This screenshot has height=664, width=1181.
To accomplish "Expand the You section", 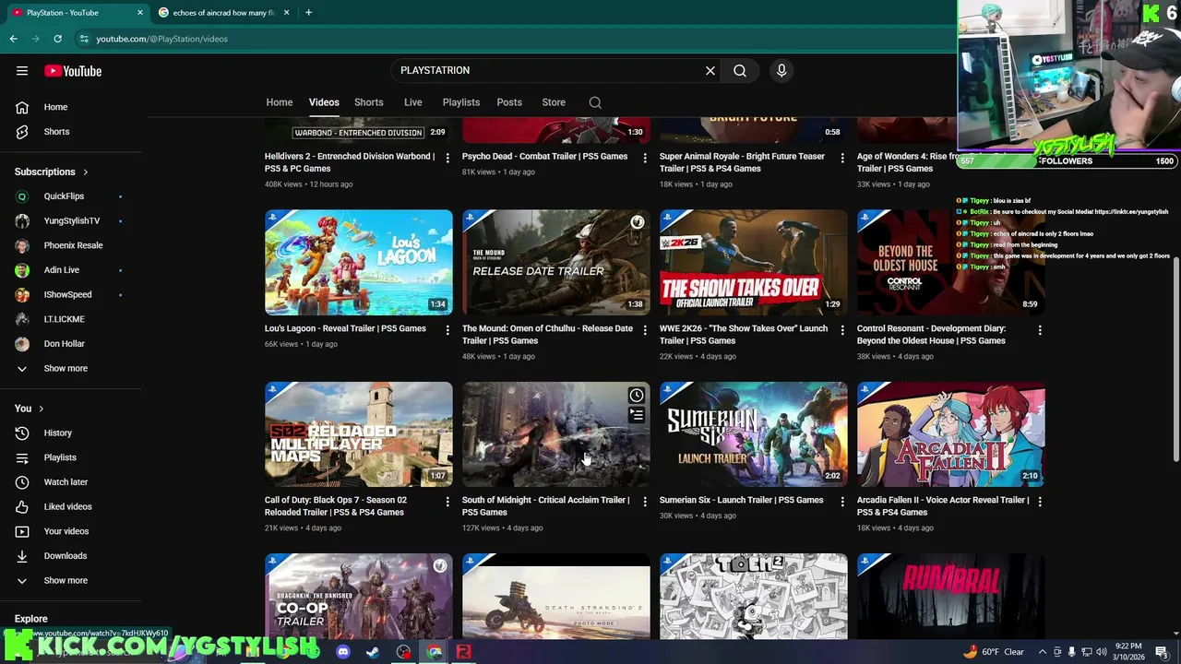I will click(x=29, y=409).
